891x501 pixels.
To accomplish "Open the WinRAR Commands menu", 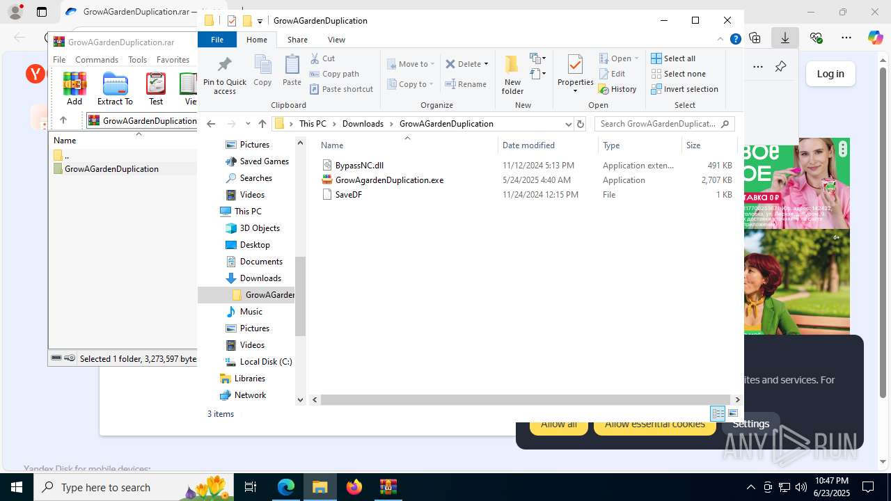I will (97, 60).
